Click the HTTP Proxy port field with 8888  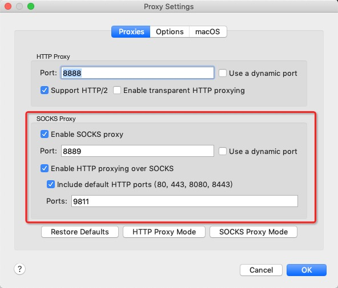click(x=138, y=73)
